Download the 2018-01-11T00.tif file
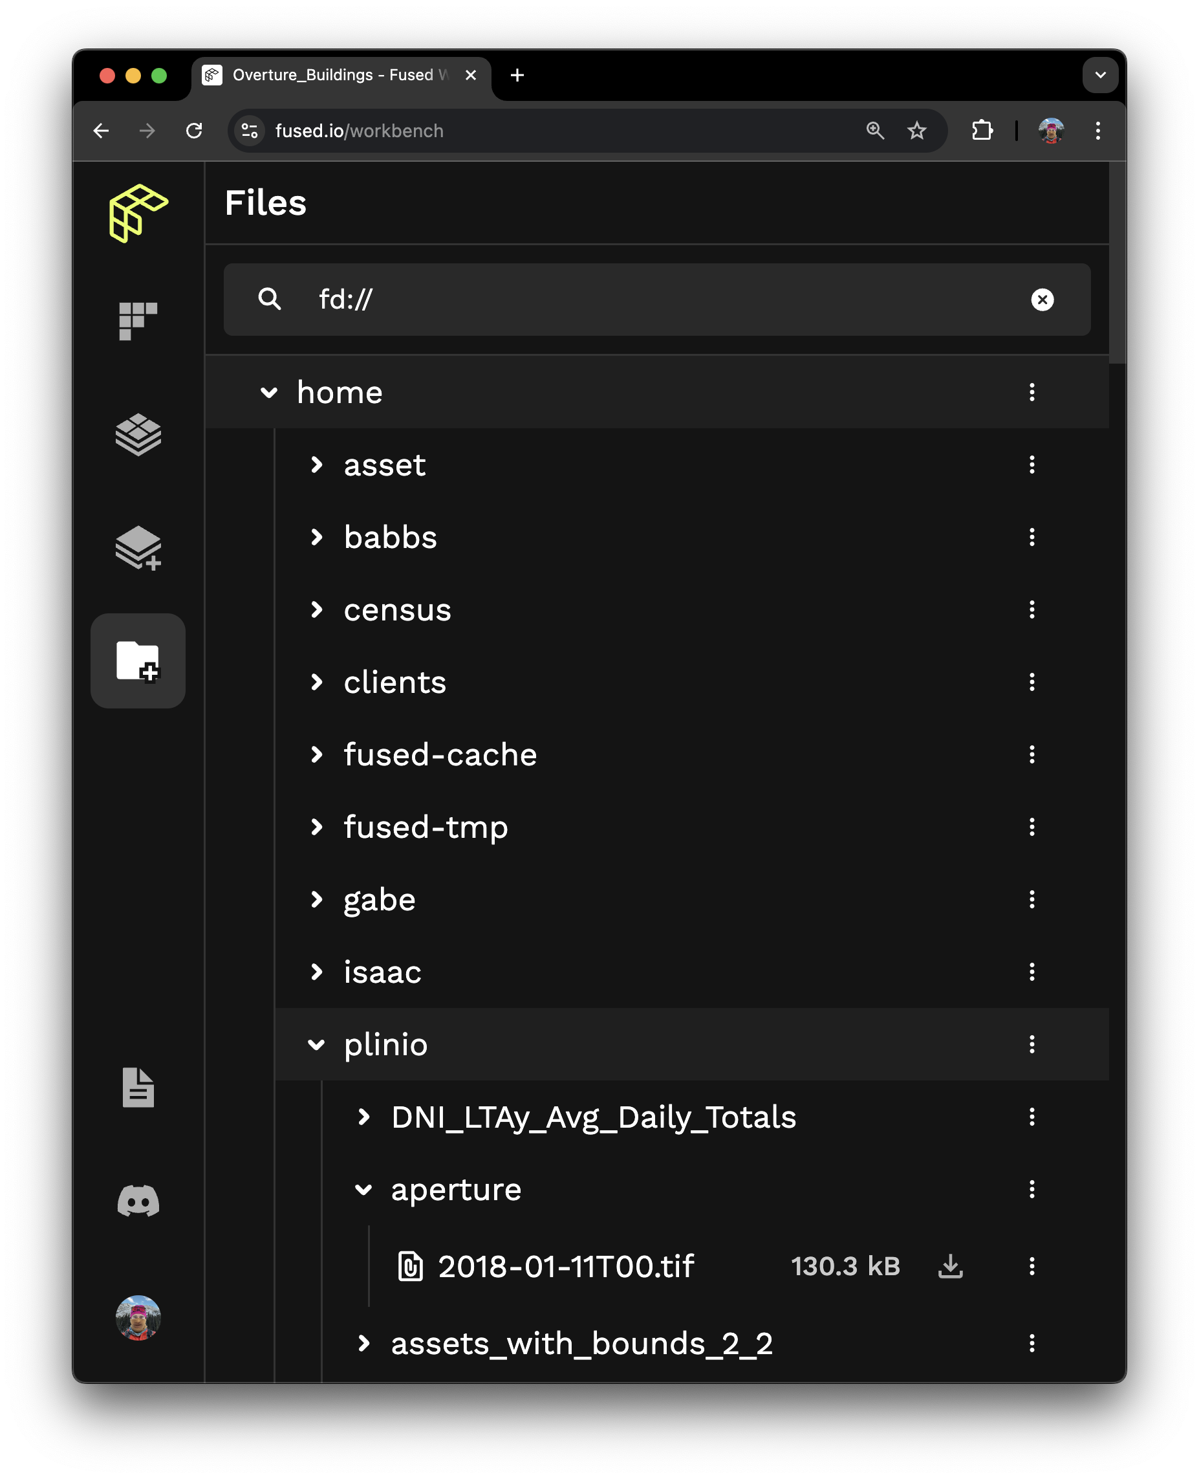Image resolution: width=1199 pixels, height=1479 pixels. [x=951, y=1266]
